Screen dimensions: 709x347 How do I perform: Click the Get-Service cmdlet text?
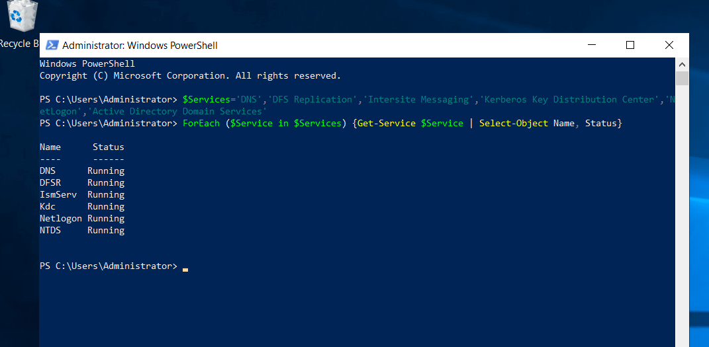[x=386, y=124]
